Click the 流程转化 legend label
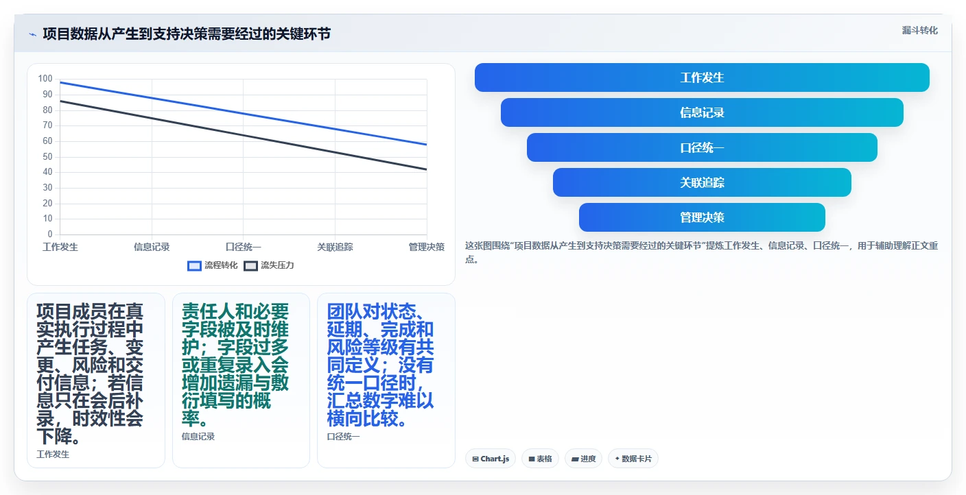This screenshot has height=495, width=966. [221, 265]
